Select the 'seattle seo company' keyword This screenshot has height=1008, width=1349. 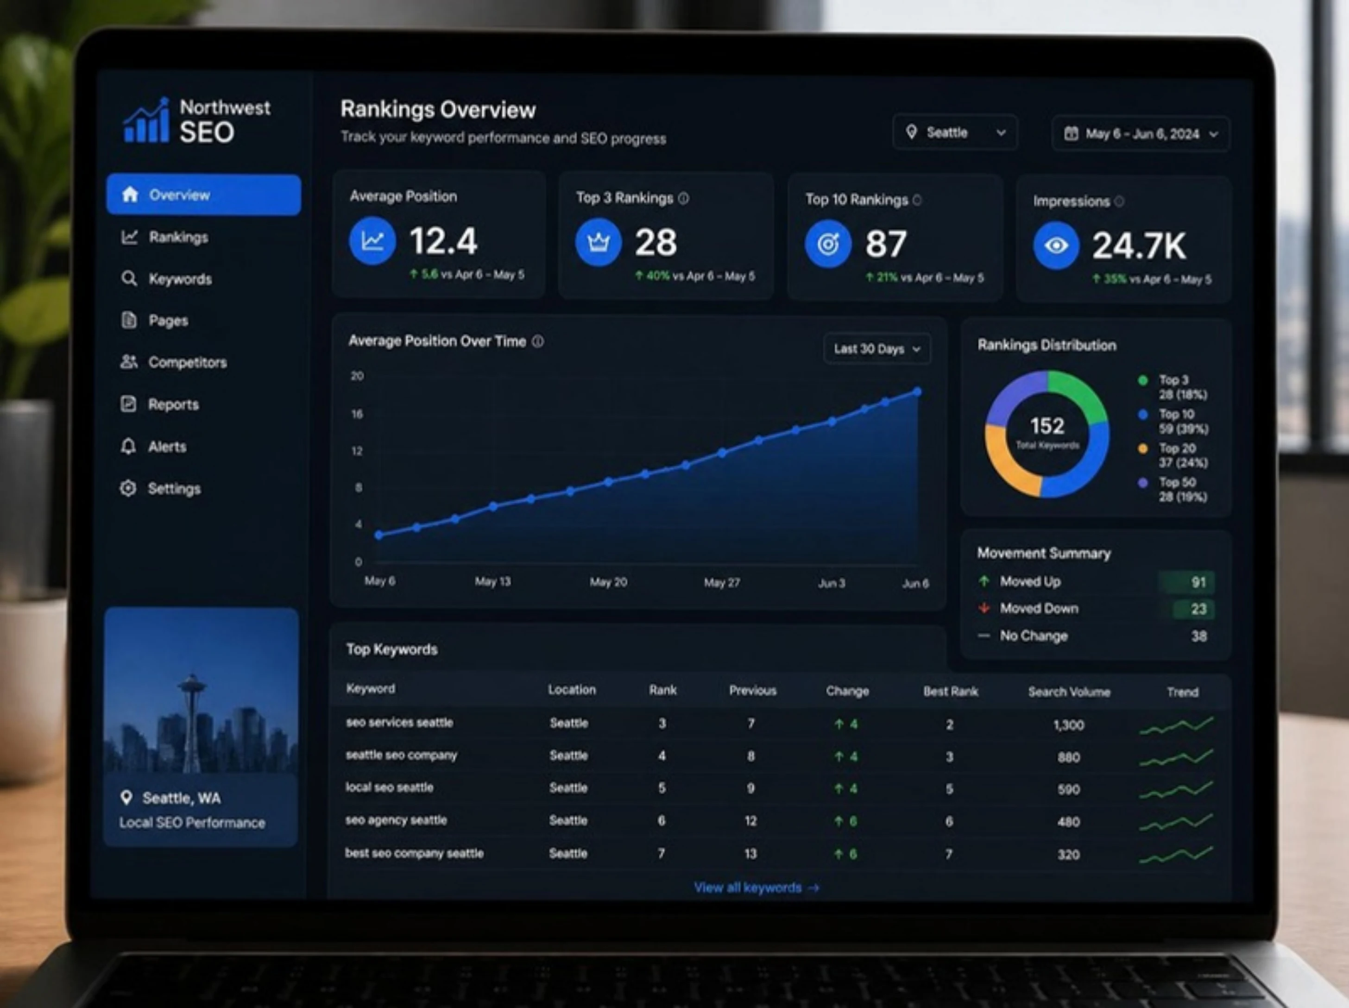tap(401, 756)
